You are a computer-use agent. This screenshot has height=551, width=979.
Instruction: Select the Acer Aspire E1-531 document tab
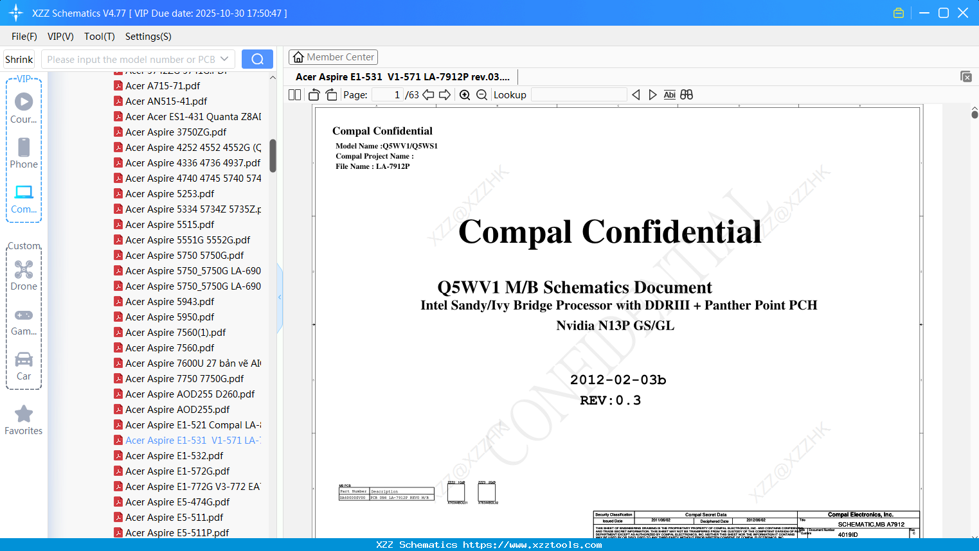(x=402, y=76)
